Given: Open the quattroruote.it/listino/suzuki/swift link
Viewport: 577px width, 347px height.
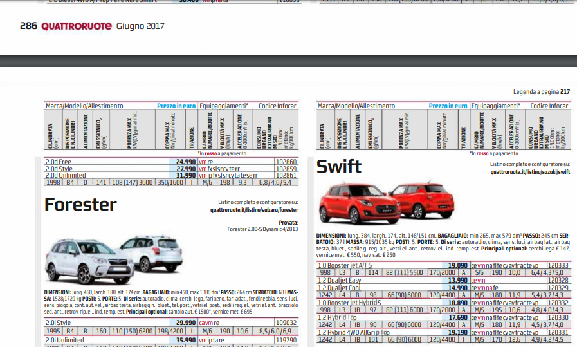Looking at the screenshot, I should (x=530, y=172).
